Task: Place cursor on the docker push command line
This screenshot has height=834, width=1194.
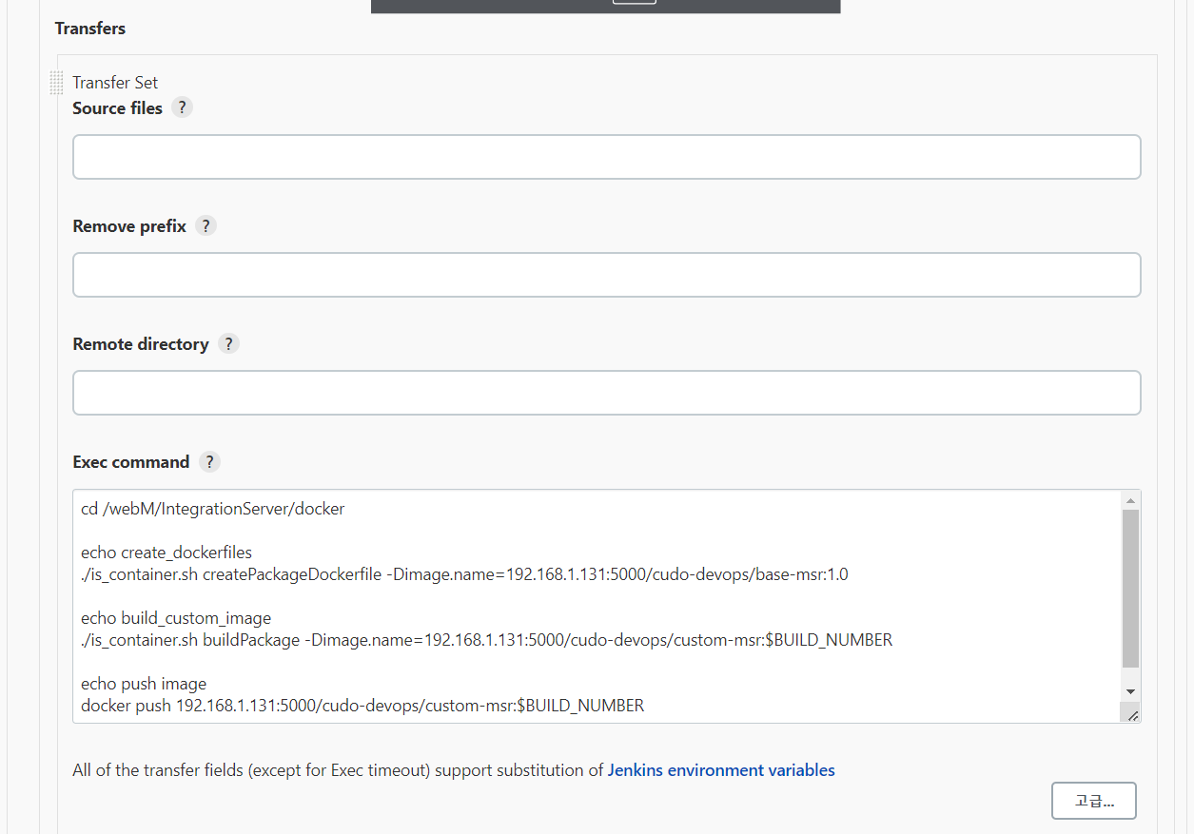Action: [x=362, y=706]
